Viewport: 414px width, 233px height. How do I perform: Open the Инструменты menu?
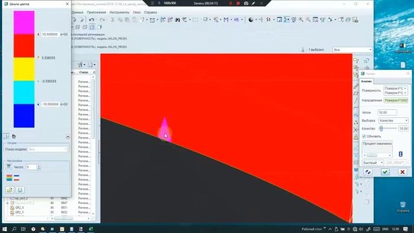[x=119, y=12]
